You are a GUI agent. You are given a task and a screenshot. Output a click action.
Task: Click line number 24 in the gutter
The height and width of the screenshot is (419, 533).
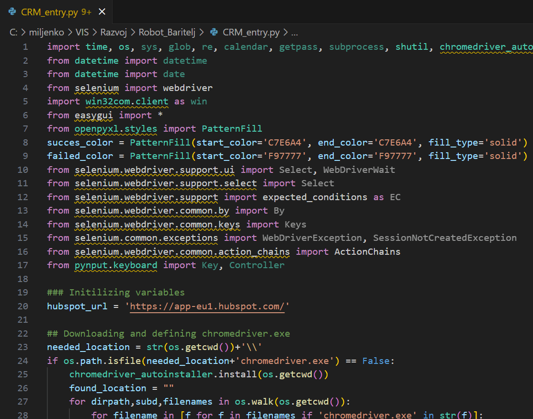point(23,361)
